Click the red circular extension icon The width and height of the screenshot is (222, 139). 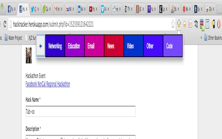(219, 24)
